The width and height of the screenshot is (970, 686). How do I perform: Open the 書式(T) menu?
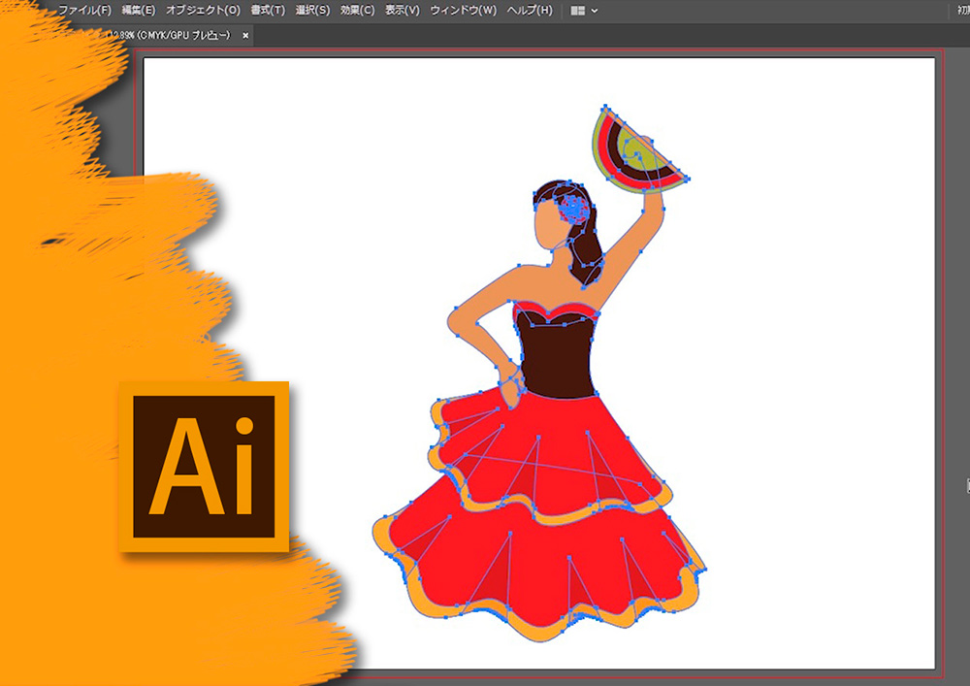click(x=267, y=11)
